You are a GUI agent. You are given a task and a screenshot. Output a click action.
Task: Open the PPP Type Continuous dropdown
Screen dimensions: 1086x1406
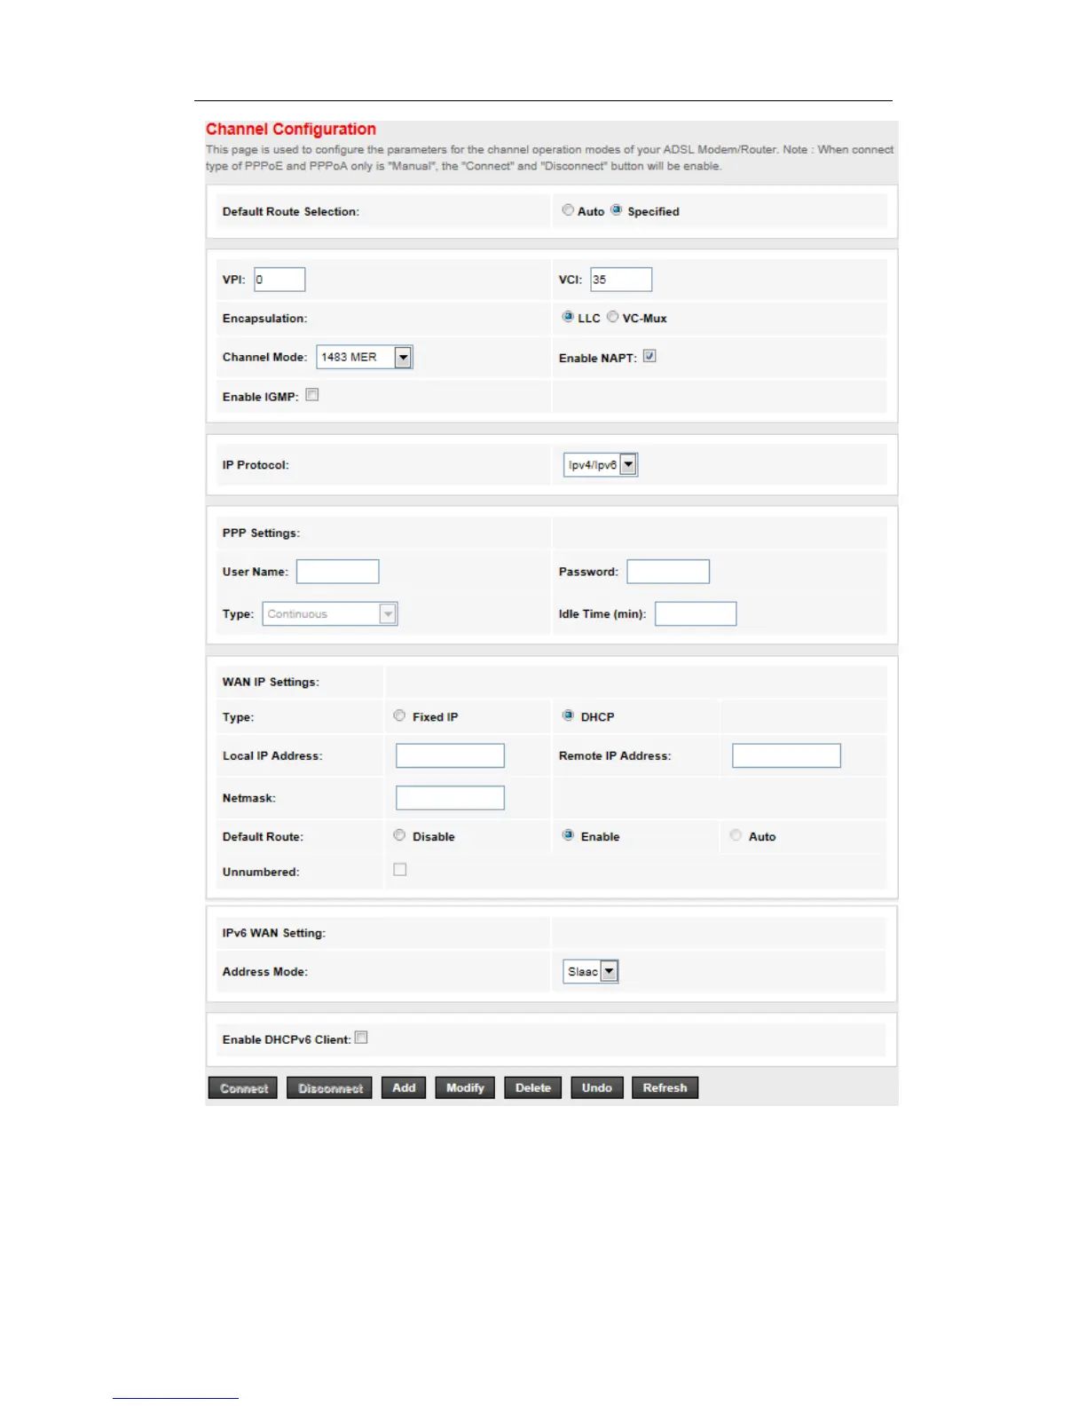(x=330, y=613)
